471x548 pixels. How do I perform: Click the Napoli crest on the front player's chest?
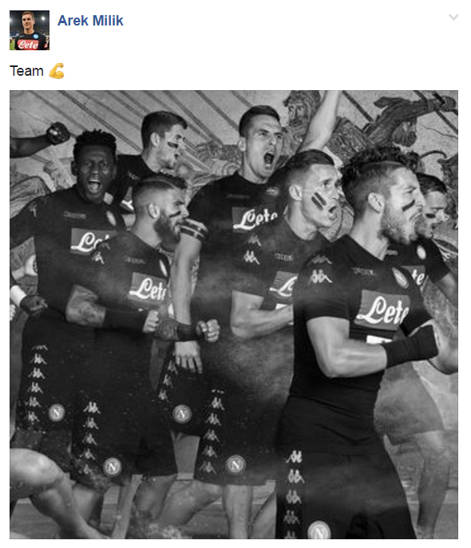click(x=400, y=278)
